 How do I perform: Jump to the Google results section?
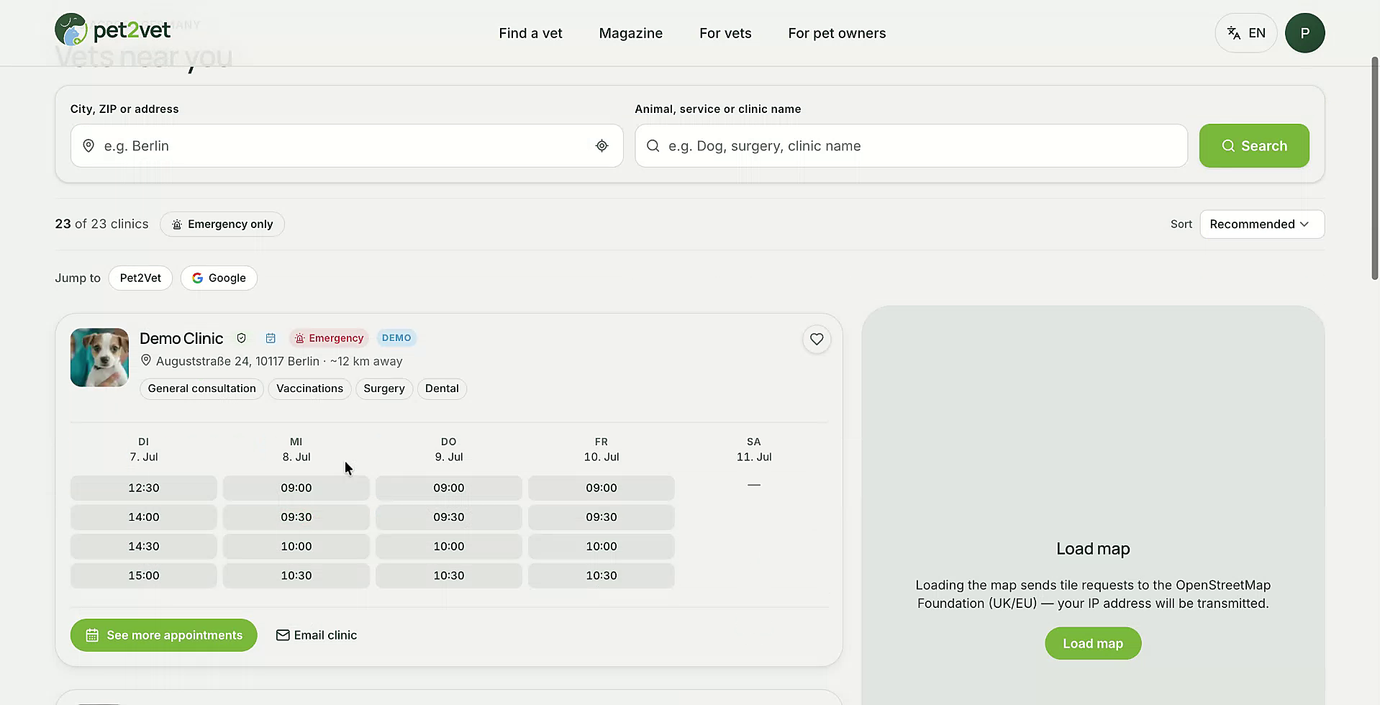coord(219,278)
